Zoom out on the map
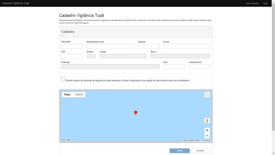Screen dimensions: 275x155 point(207,136)
